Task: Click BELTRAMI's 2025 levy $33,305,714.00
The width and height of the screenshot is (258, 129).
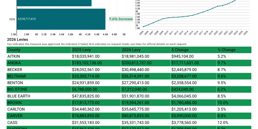Action: pyautogui.click(x=96, y=76)
